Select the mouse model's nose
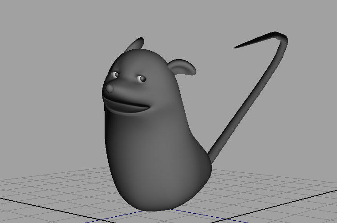The width and height of the screenshot is (337, 223). coord(110,89)
